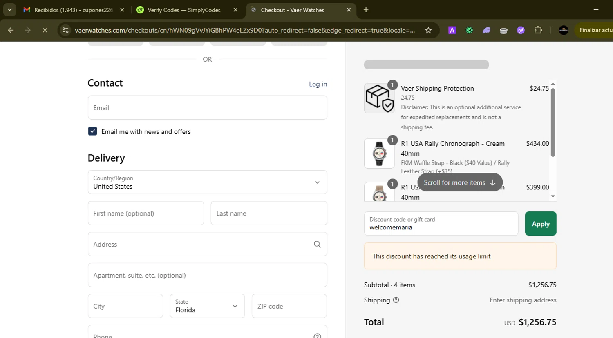Click the $434.00 chronograph price
613x338 pixels.
tap(538, 143)
